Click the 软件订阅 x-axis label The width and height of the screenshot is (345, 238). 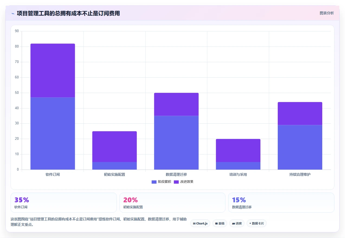pos(53,174)
